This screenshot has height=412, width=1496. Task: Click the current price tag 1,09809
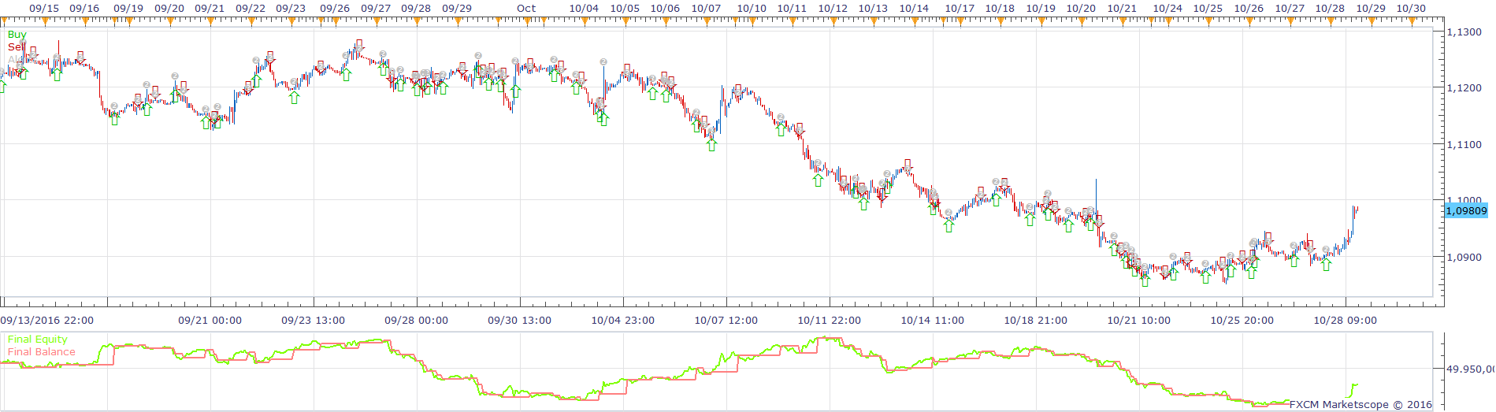click(x=1467, y=210)
